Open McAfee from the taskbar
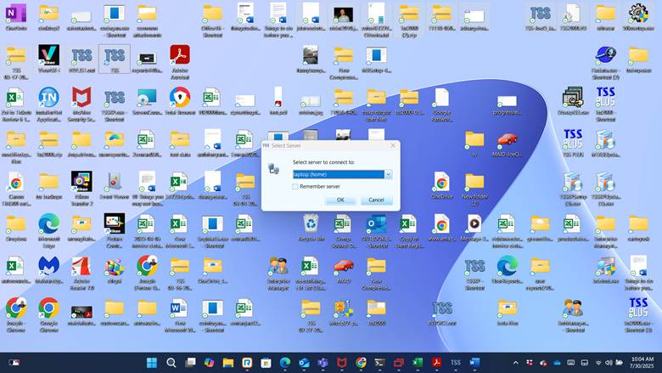The height and width of the screenshot is (373, 662). pos(342,363)
